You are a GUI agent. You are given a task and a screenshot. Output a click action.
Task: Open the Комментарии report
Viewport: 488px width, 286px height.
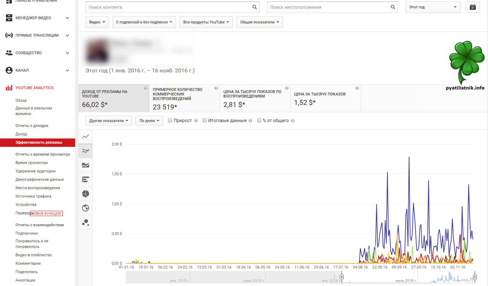(x=28, y=263)
